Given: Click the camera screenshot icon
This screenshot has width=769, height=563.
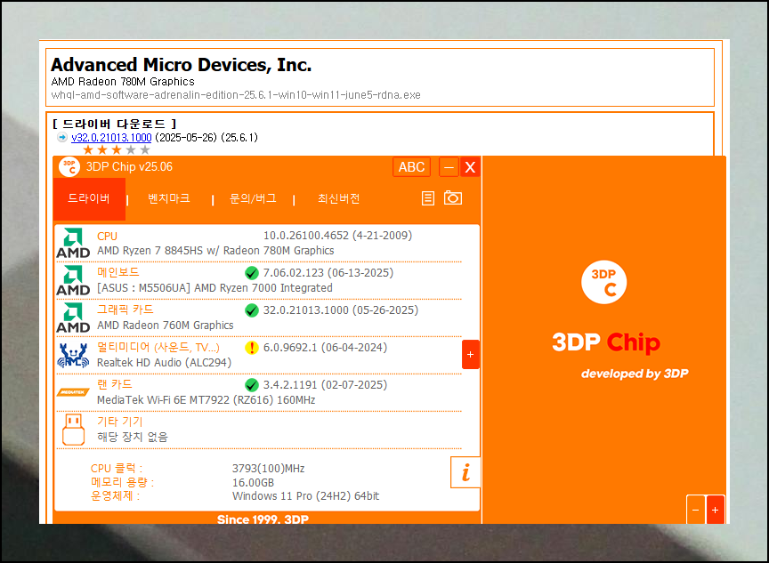Looking at the screenshot, I should click(453, 197).
